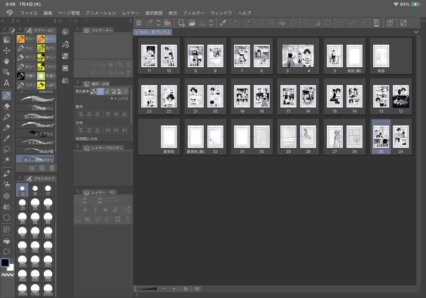Delete sub tool with the trash icon
The width and height of the screenshot is (426, 298).
click(52, 168)
